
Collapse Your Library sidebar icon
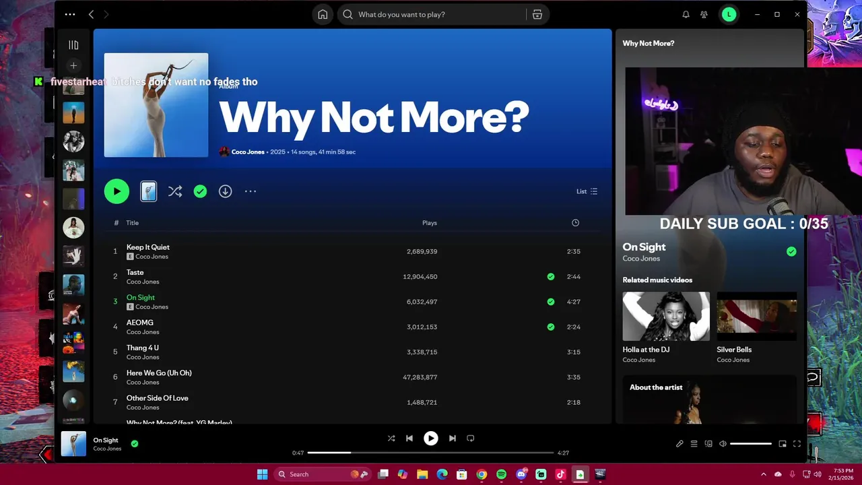click(x=73, y=45)
